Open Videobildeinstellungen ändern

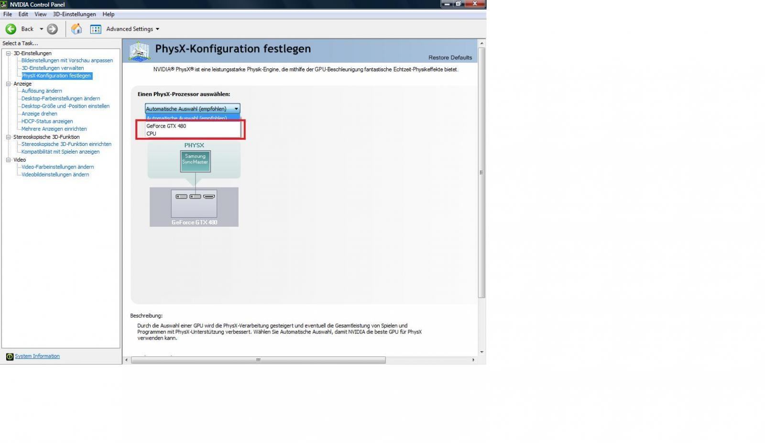point(55,175)
